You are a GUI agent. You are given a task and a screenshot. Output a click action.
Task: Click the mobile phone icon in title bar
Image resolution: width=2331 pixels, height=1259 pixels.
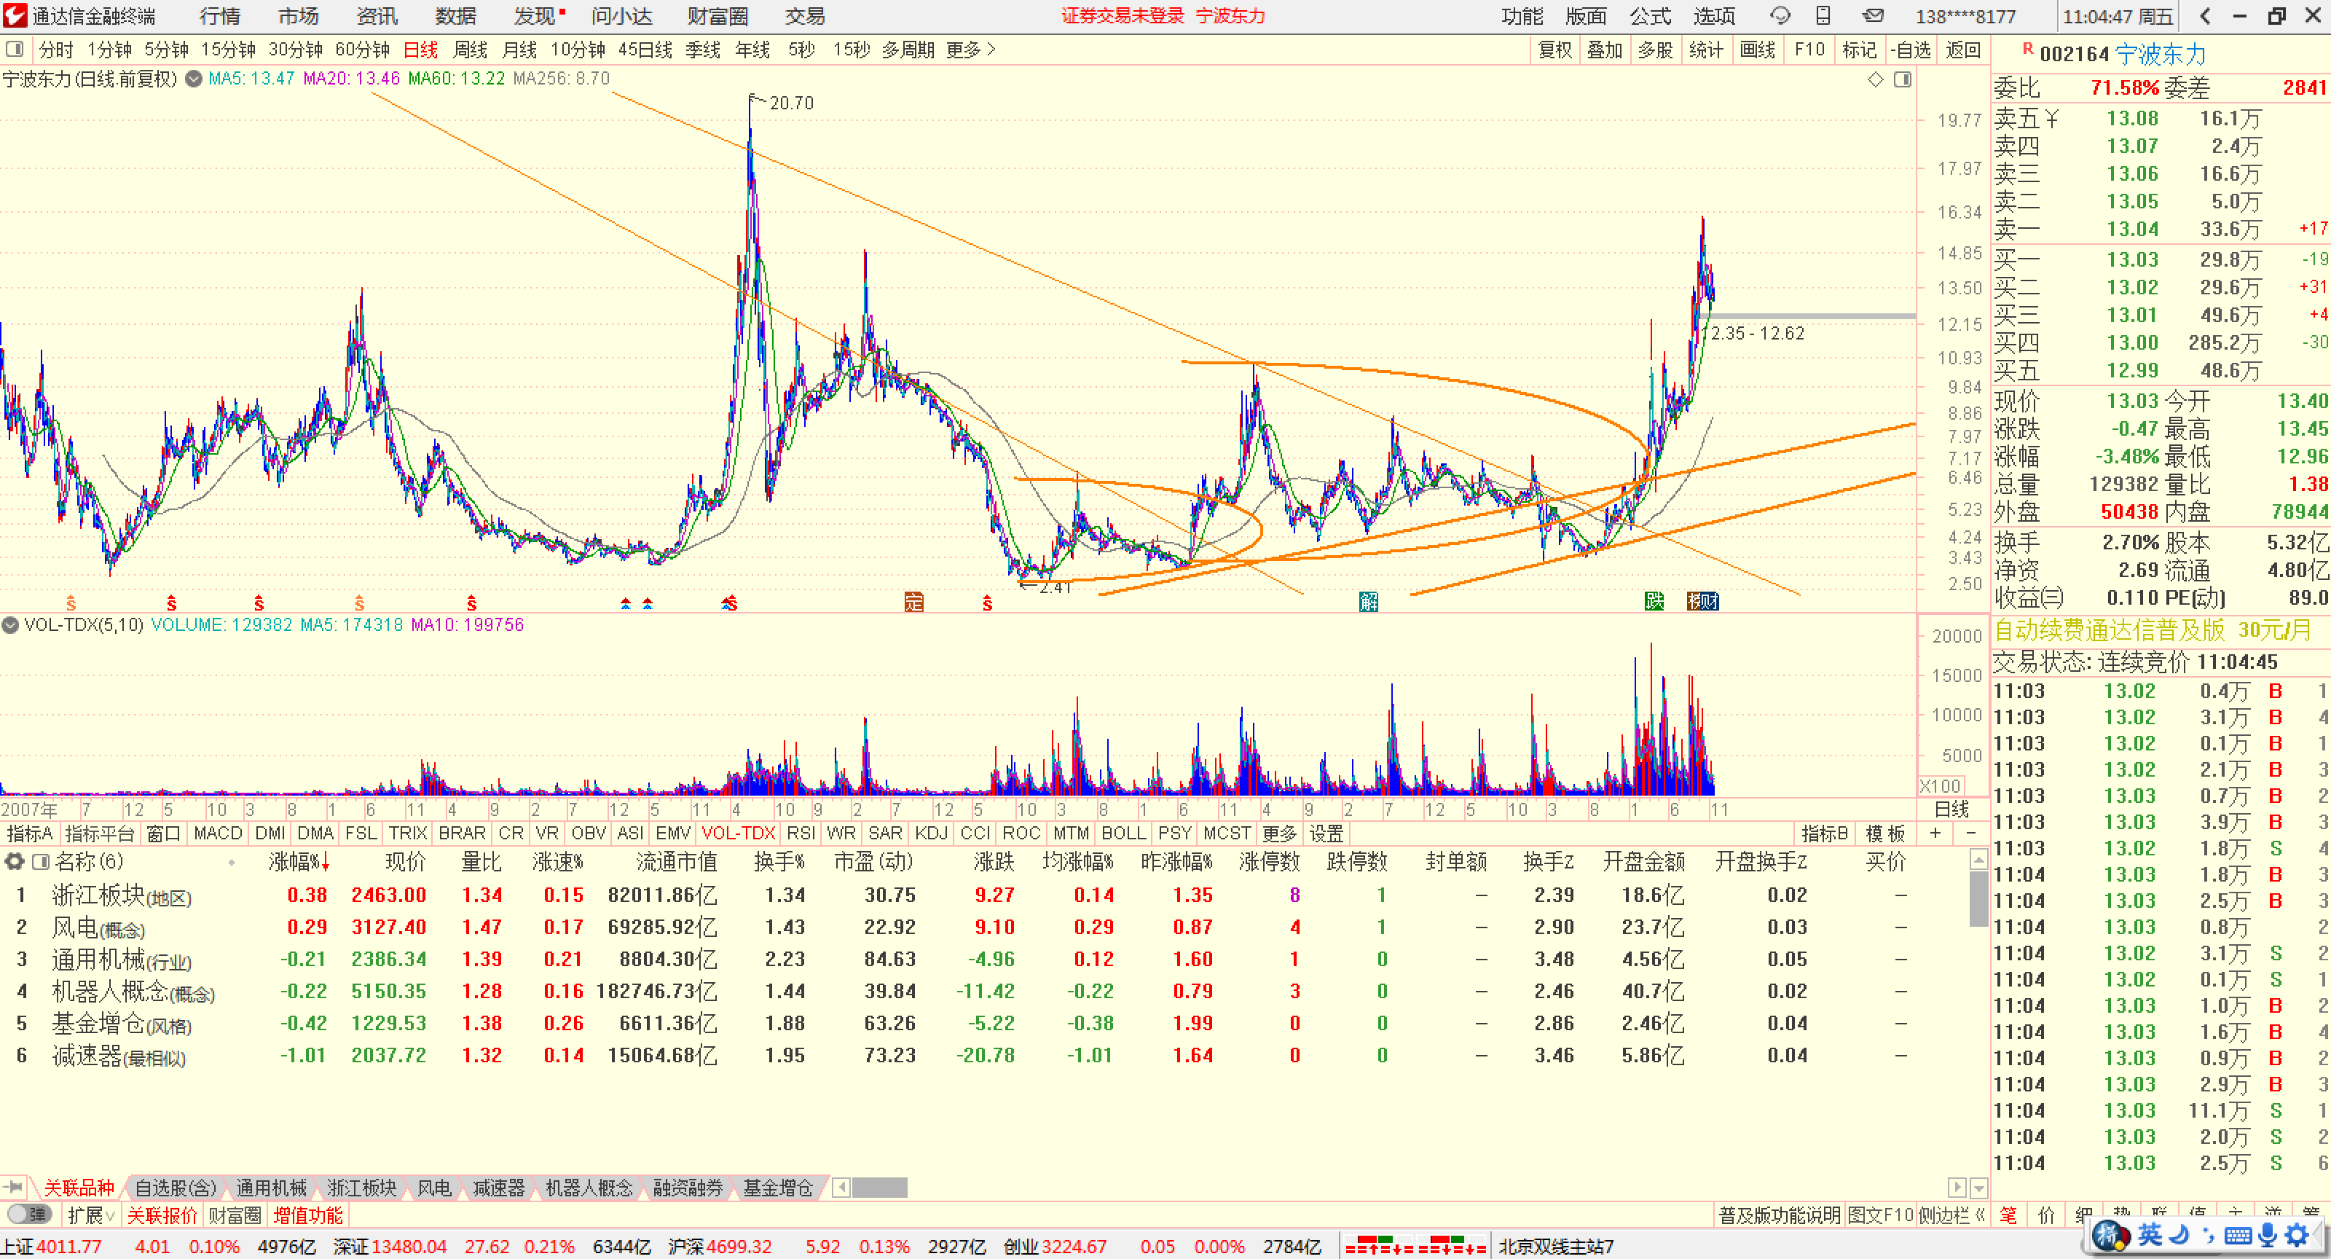1823,15
